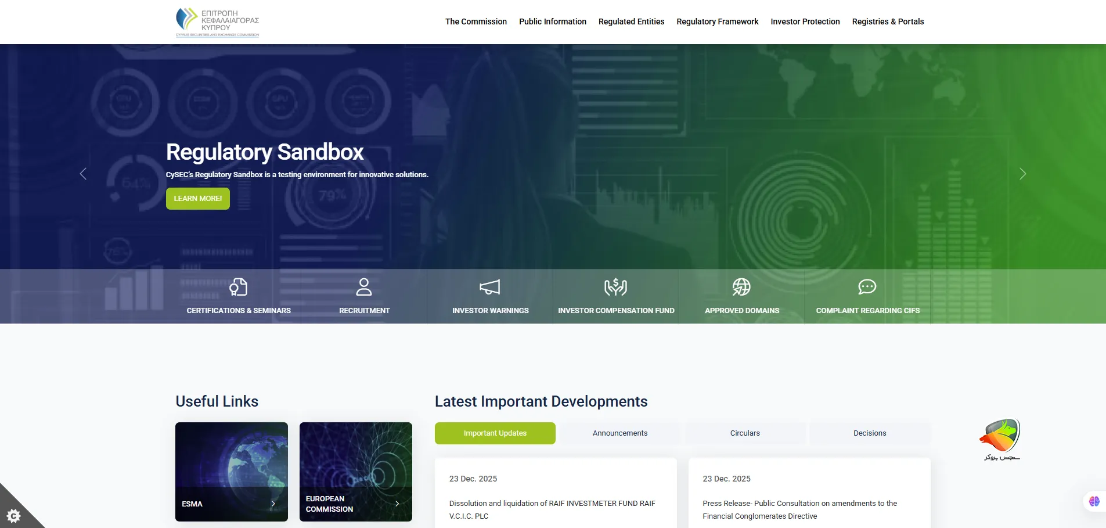Open the Registries & Portals menu
The height and width of the screenshot is (528, 1106).
(888, 21)
